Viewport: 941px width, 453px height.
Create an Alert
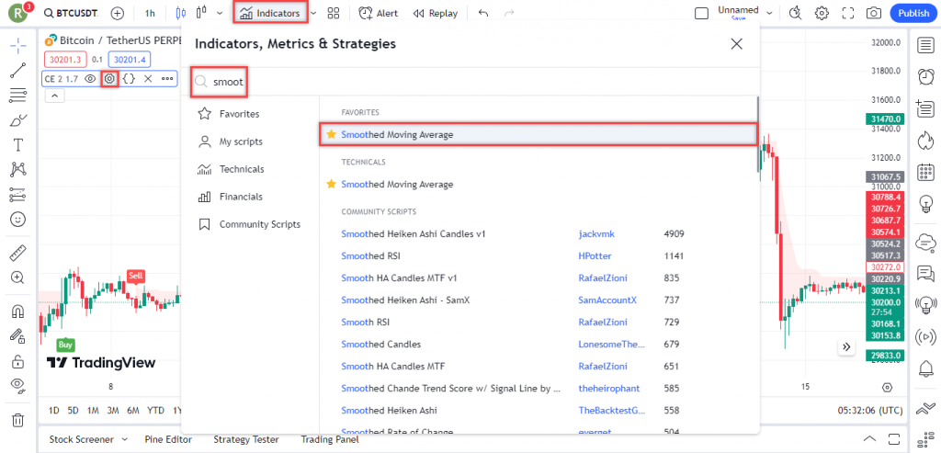tap(379, 13)
